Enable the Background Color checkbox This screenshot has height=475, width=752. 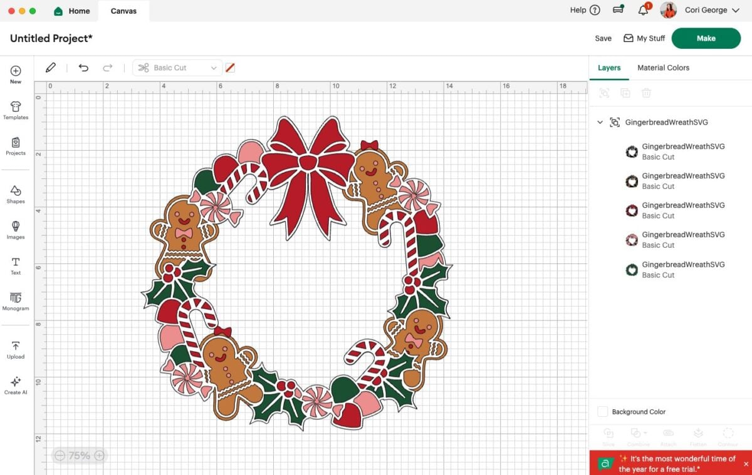(x=602, y=411)
